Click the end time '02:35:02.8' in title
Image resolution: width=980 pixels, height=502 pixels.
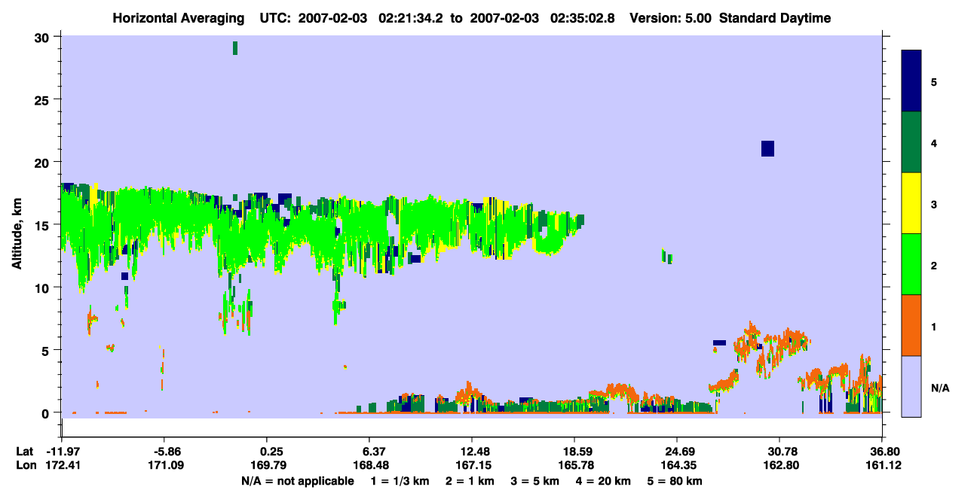[x=583, y=18]
